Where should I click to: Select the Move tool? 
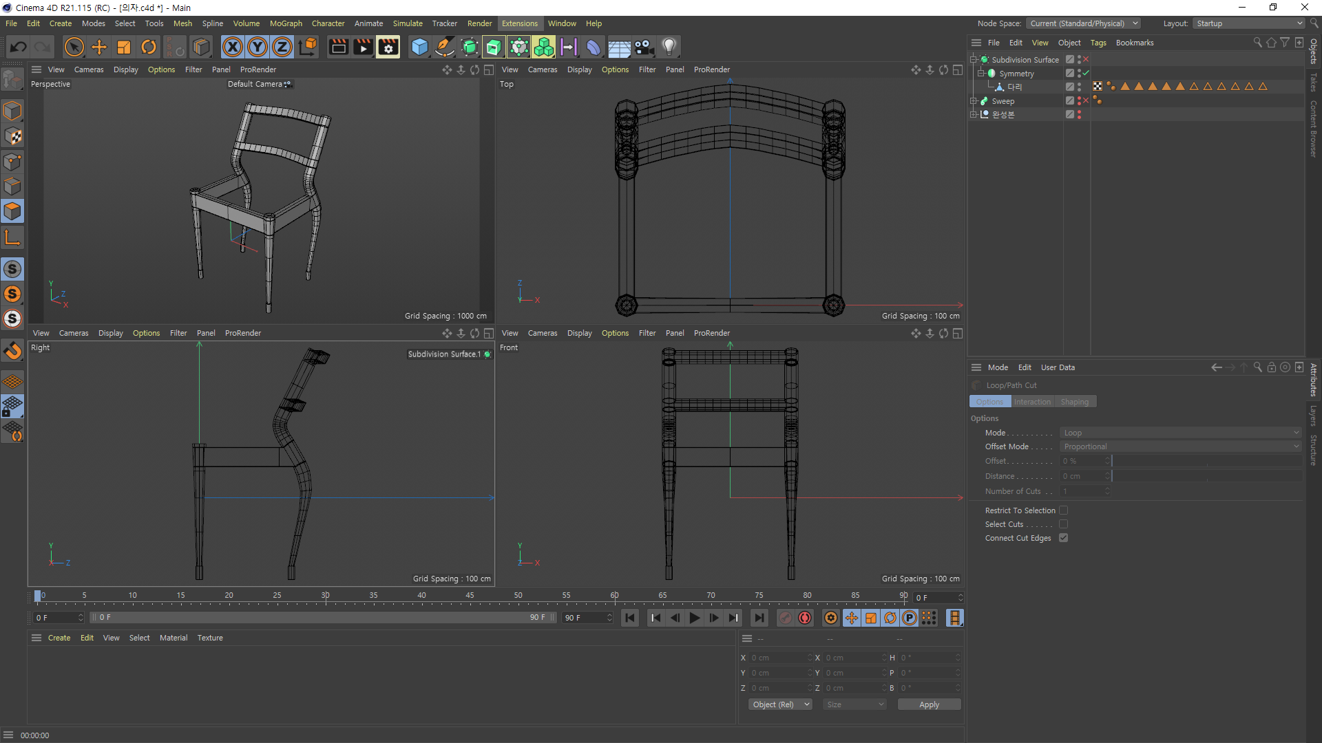tap(99, 47)
